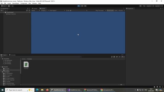Open the Unity cloud services icon
164x92 pixels.
(9, 6)
